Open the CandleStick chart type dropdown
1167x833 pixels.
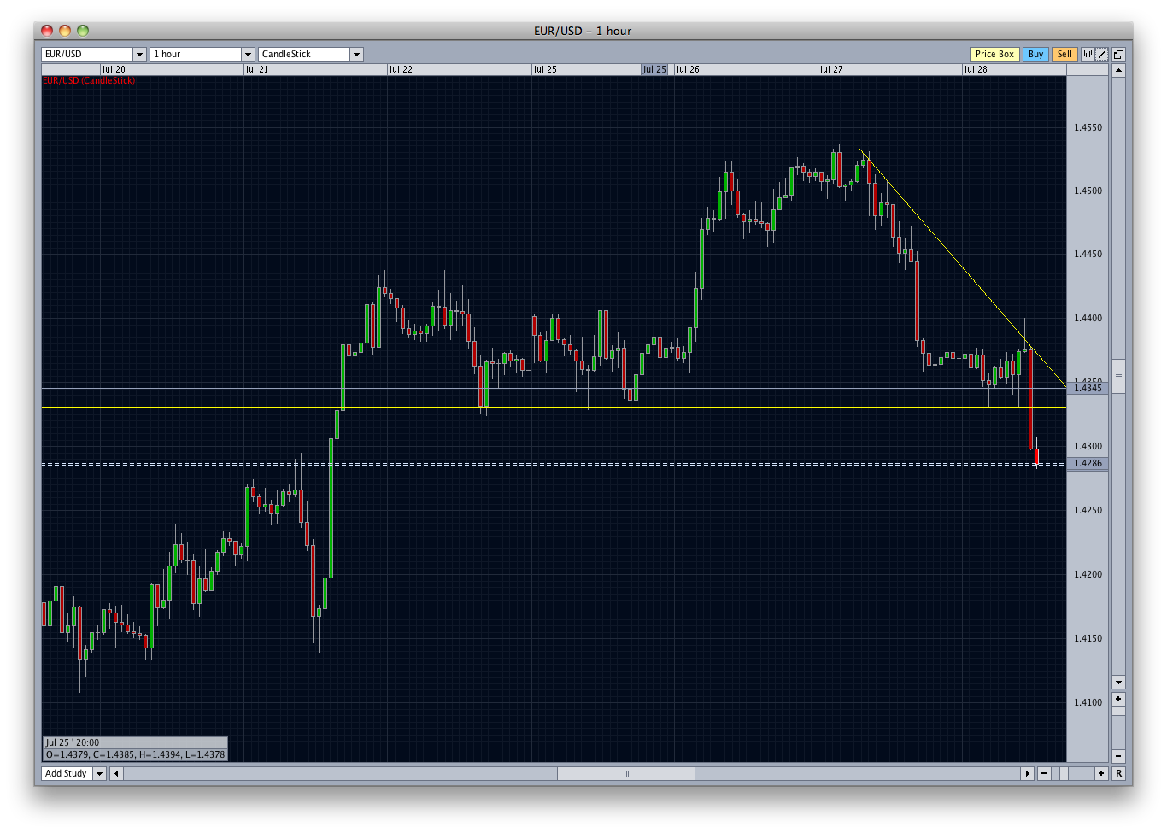(x=356, y=54)
